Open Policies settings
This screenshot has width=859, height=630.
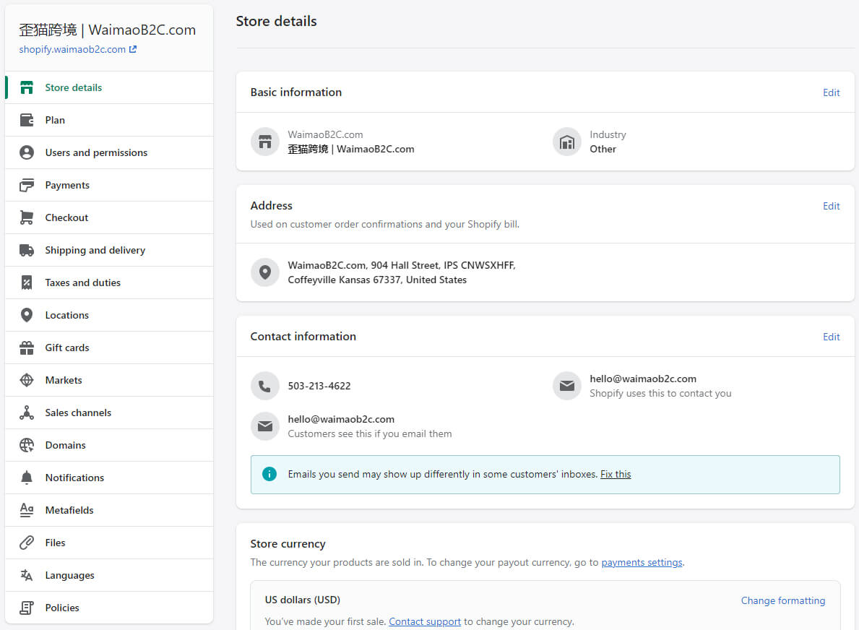click(109, 608)
